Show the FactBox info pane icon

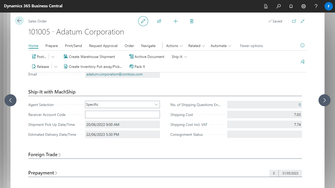(302, 45)
